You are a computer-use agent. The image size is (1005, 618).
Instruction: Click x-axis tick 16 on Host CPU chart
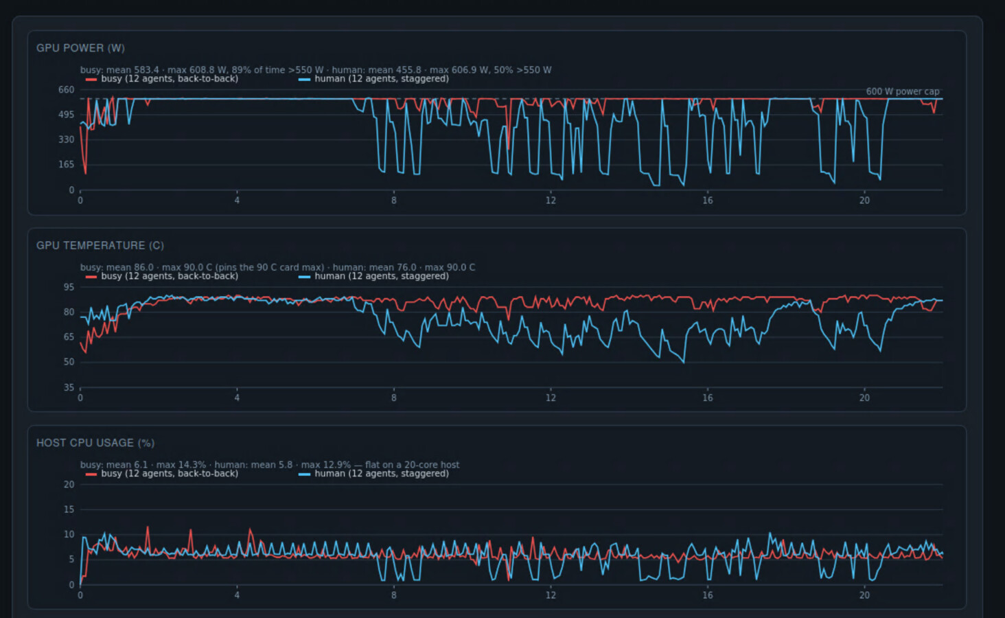(x=708, y=595)
